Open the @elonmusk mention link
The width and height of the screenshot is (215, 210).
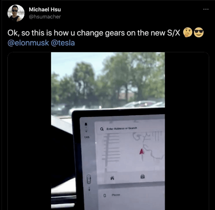tap(28, 43)
